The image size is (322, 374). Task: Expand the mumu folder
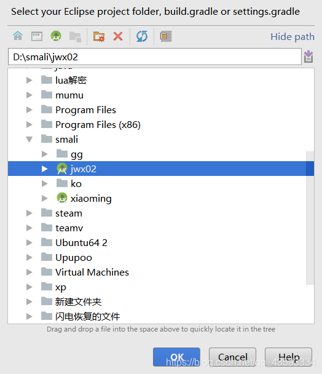click(x=29, y=95)
